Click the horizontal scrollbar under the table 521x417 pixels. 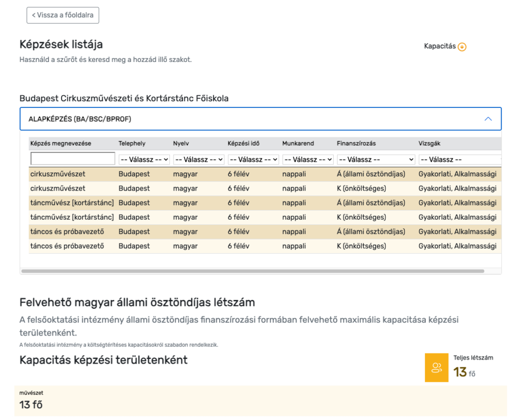252,271
